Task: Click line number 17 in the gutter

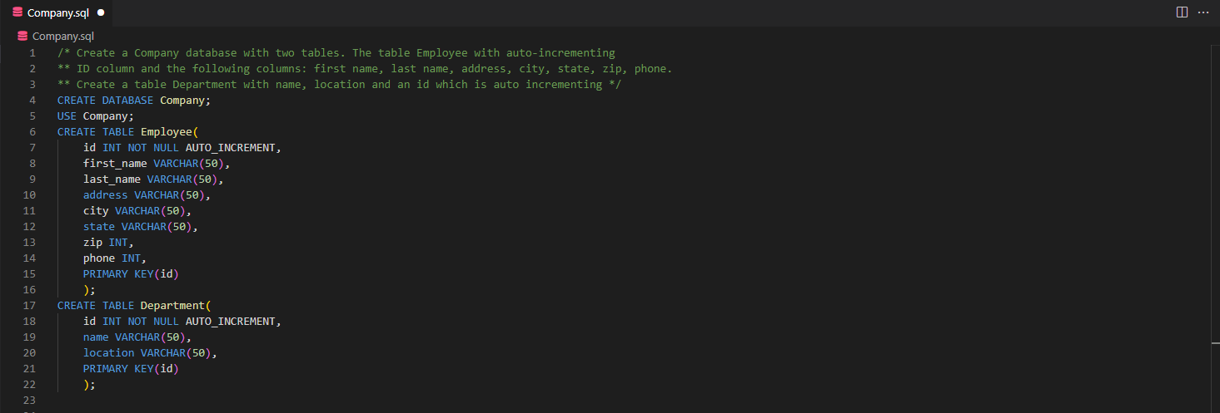Action: point(30,305)
